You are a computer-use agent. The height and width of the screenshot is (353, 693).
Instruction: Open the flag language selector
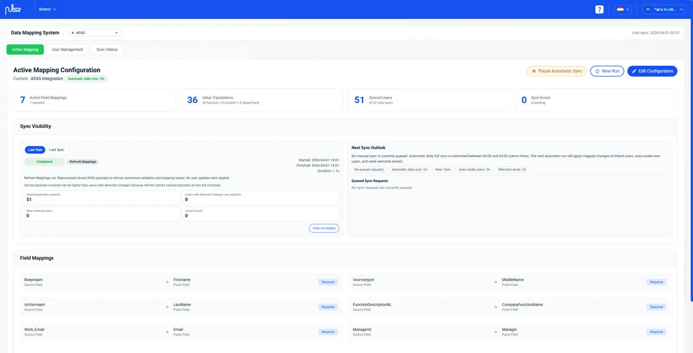pos(623,9)
